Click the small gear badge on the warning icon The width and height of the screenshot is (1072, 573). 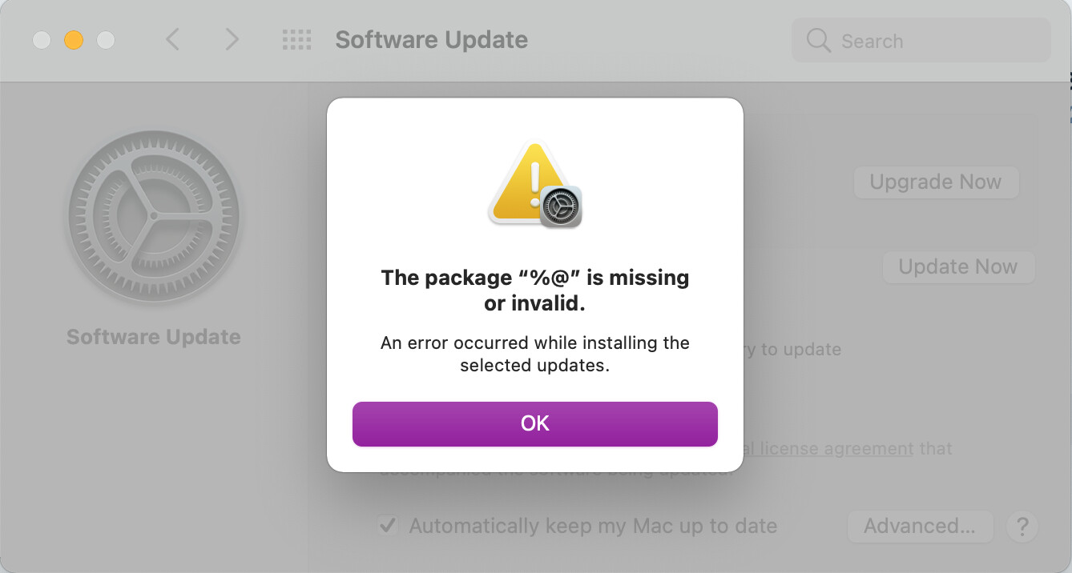(560, 207)
